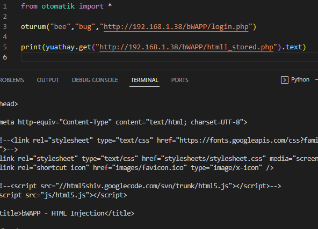Open the PORTS tab
The height and width of the screenshot is (229, 318).
pyautogui.click(x=180, y=80)
